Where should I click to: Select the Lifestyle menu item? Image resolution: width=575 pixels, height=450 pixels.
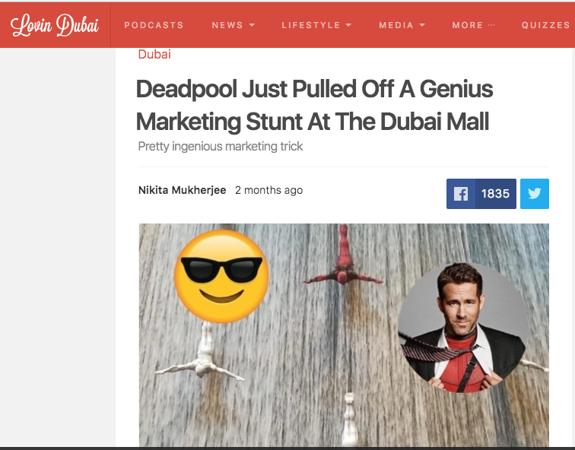311,25
